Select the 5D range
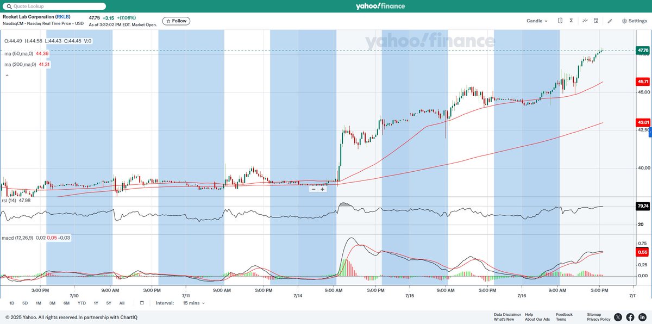The image size is (652, 324). [x=25, y=303]
